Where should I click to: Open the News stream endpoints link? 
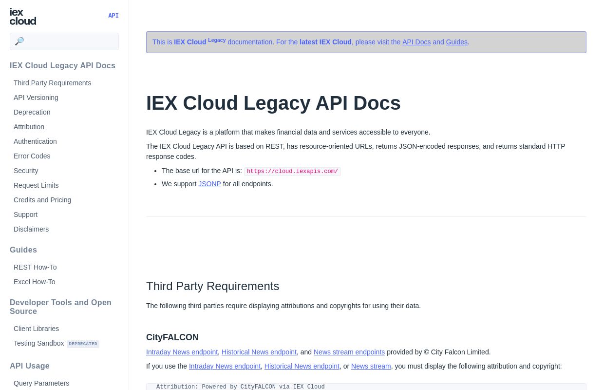pos(349,352)
